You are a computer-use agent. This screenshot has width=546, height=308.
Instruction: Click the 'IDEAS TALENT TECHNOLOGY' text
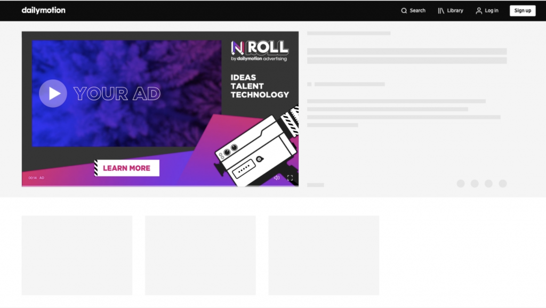[x=260, y=86]
